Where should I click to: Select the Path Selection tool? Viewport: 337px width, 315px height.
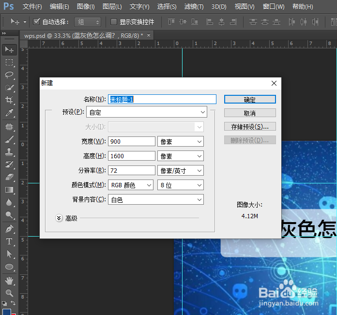coord(9,254)
